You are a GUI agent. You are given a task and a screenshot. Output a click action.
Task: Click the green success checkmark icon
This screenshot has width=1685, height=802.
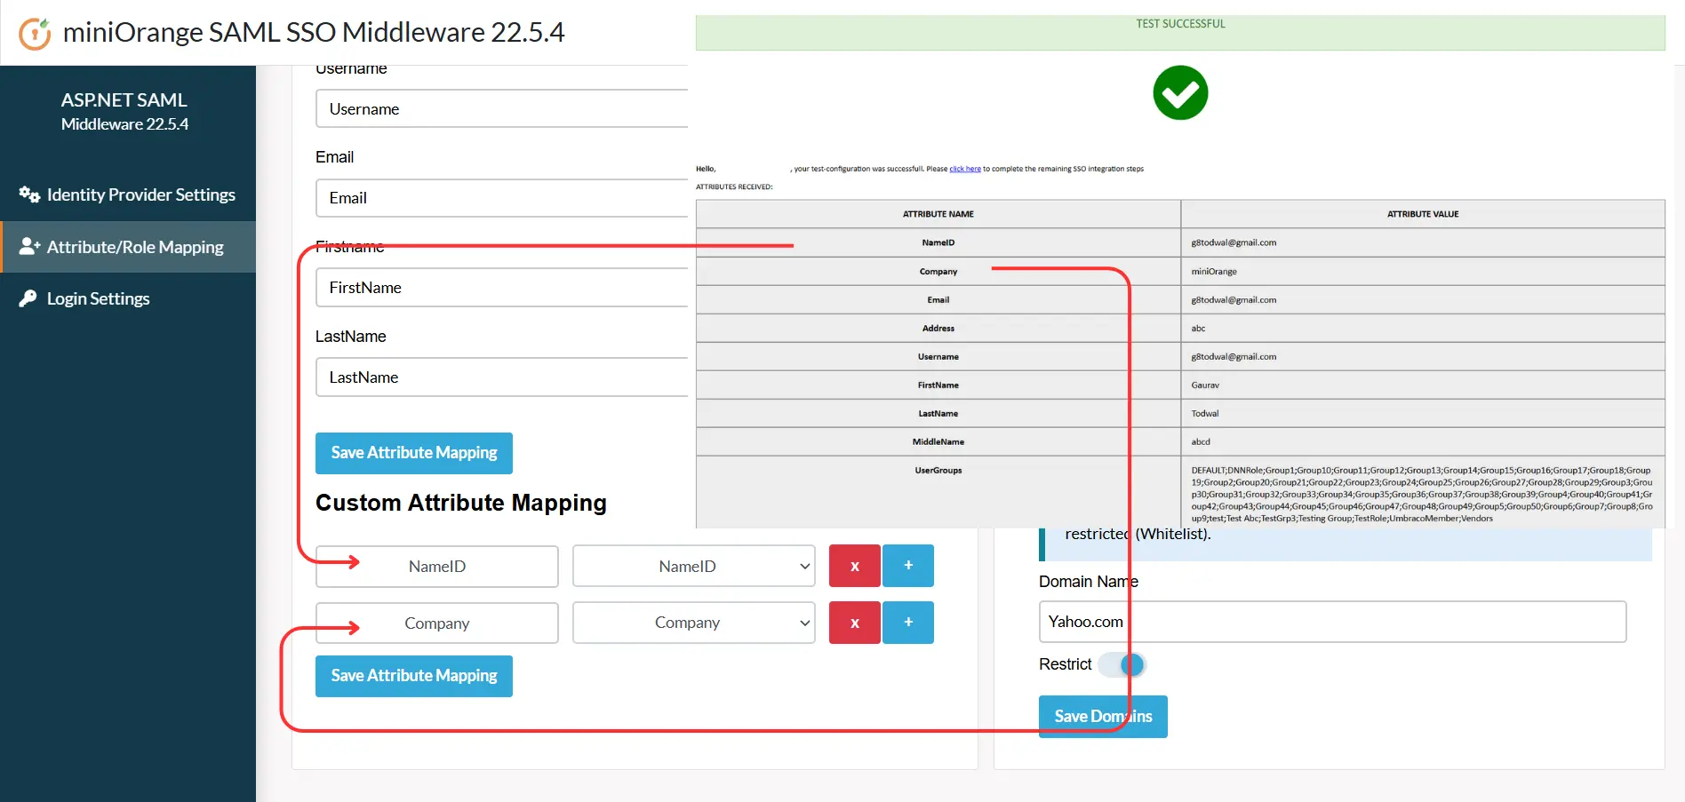tap(1179, 92)
